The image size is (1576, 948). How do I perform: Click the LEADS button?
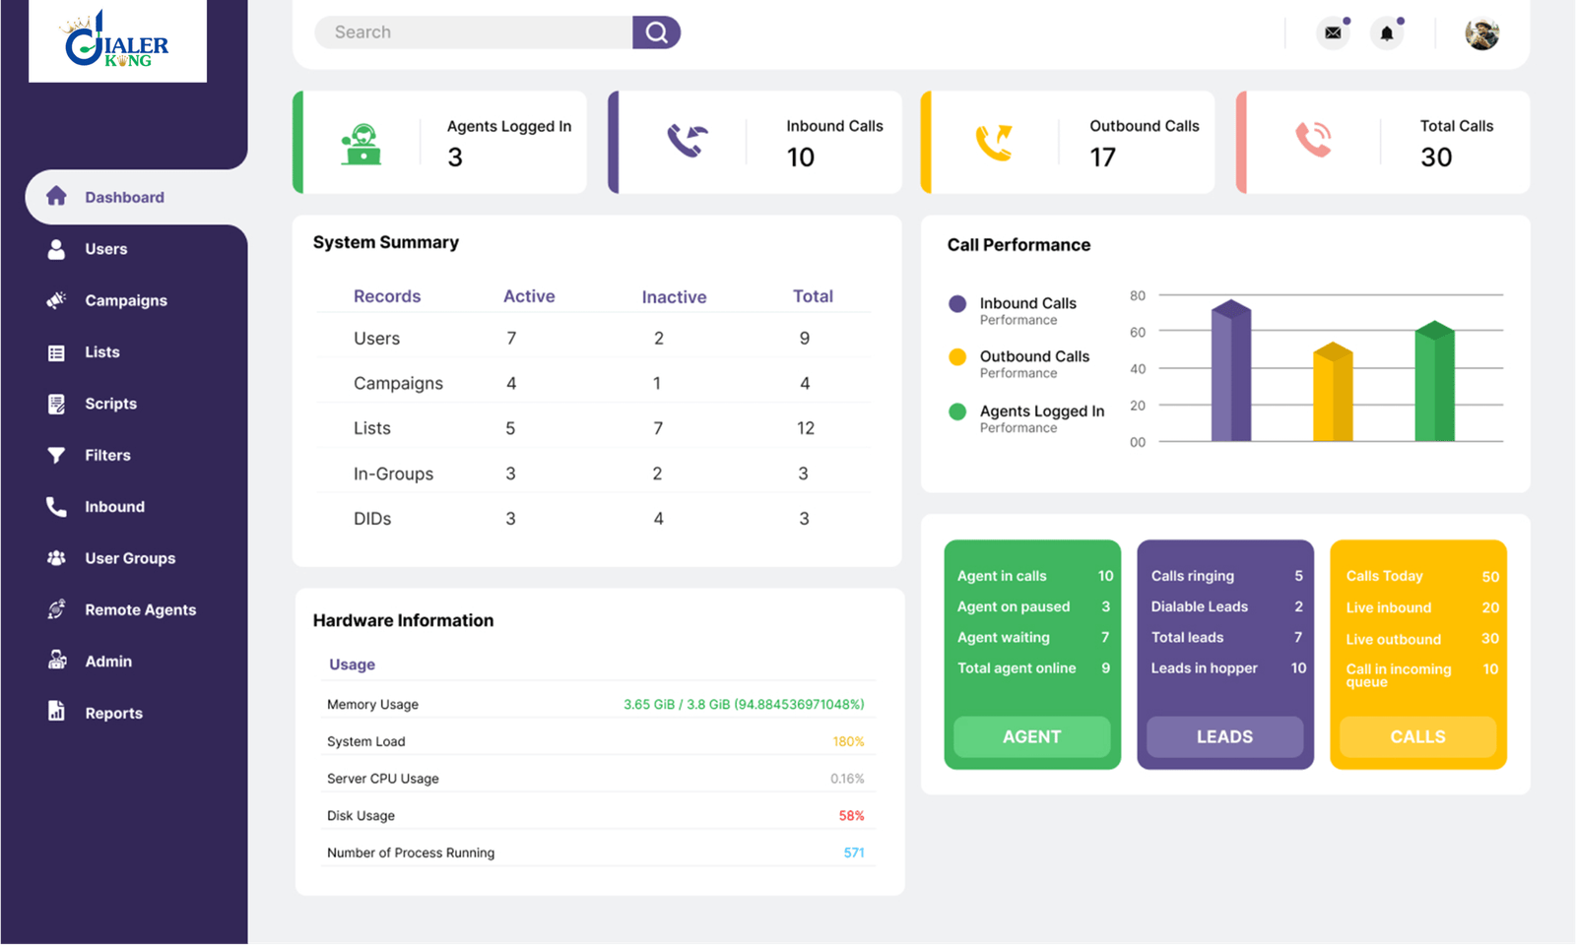coord(1224,736)
